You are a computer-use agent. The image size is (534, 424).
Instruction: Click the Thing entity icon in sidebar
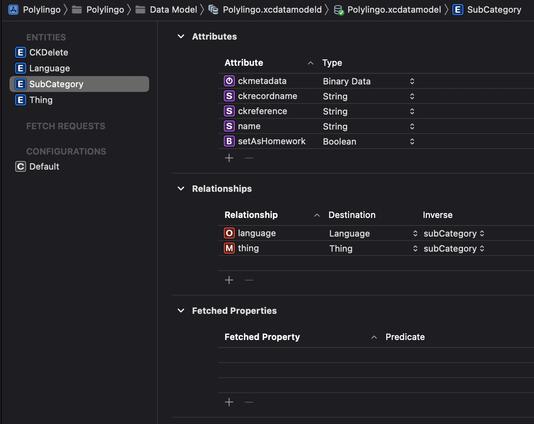(21, 100)
